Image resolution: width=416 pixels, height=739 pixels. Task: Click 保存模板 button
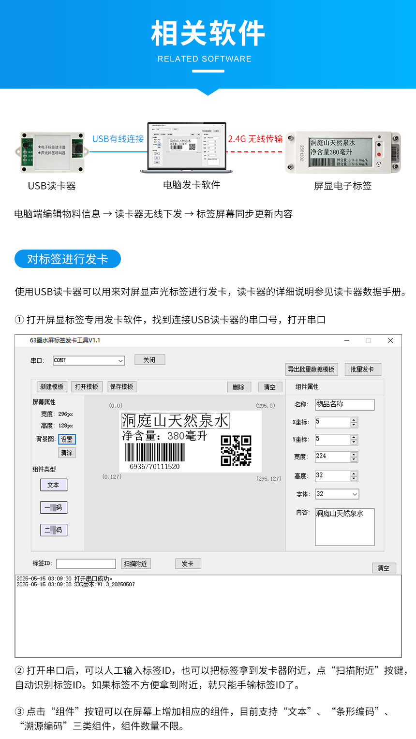pos(121,386)
